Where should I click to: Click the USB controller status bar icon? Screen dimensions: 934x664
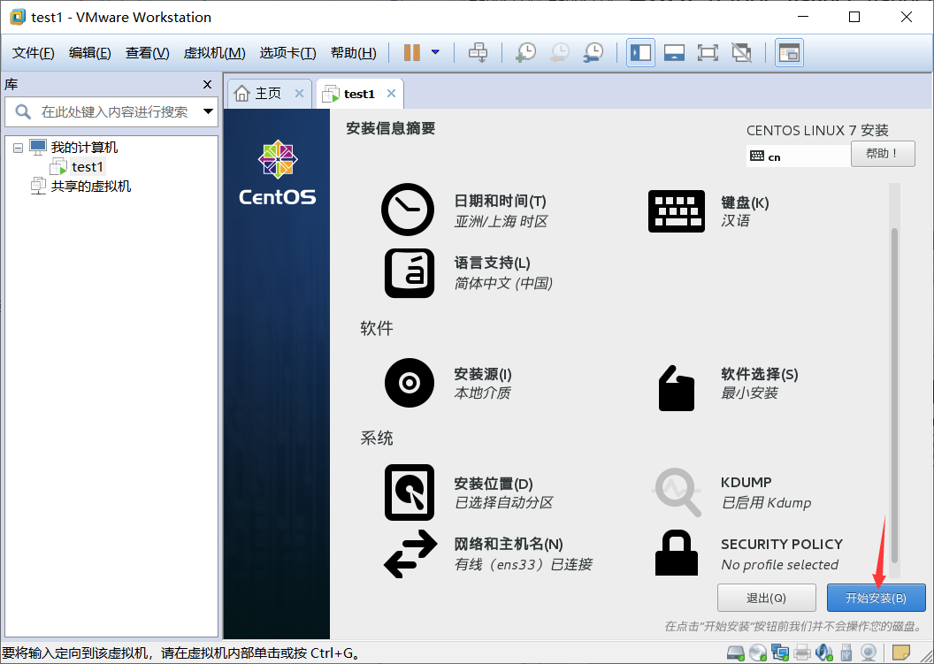(846, 653)
